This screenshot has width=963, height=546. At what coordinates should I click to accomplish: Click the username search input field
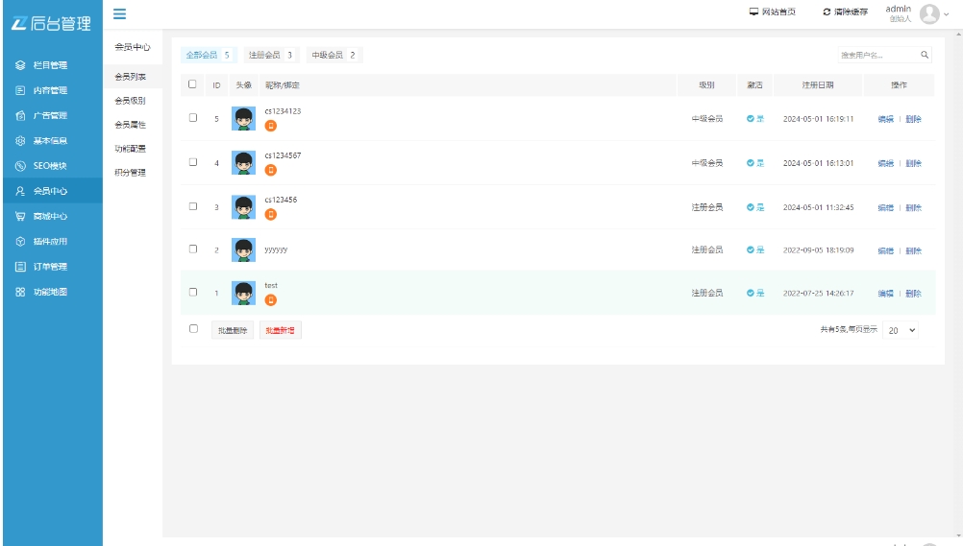point(876,55)
